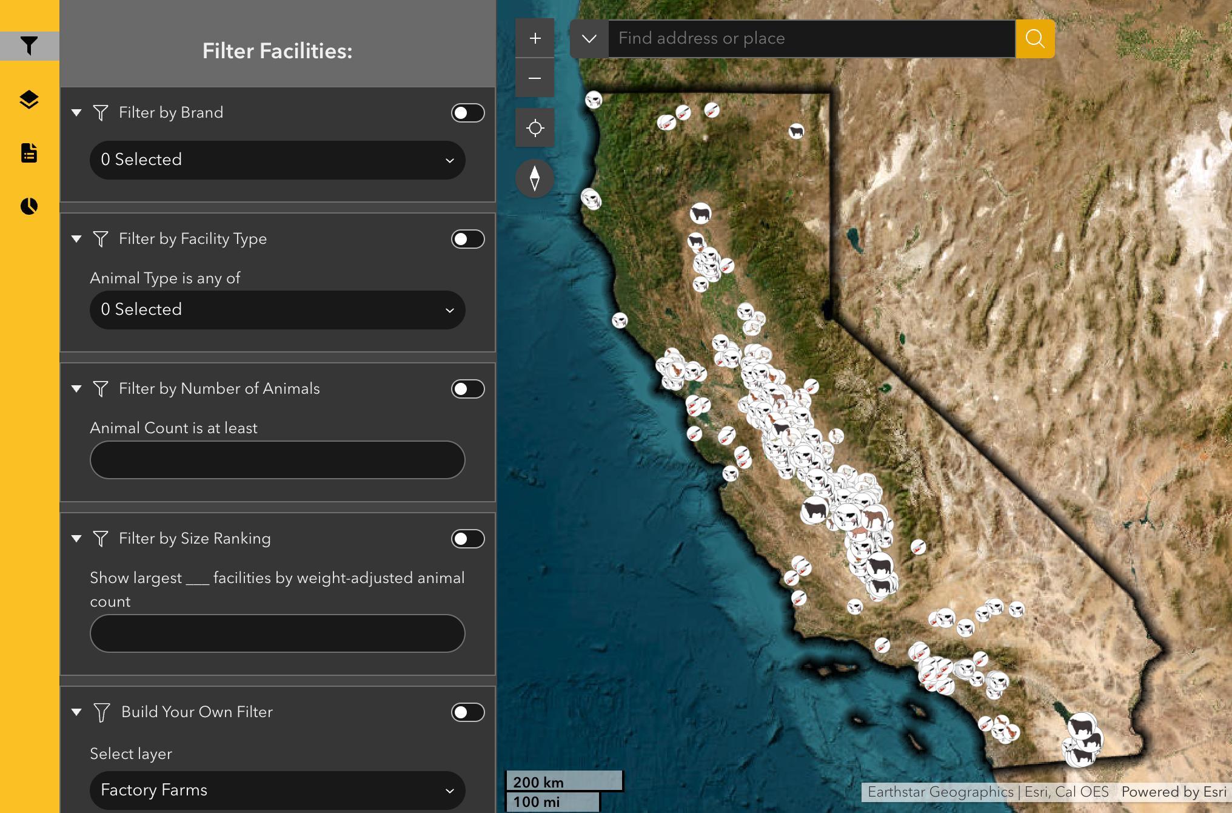Open the Factory Farms layer dropdown
The height and width of the screenshot is (813, 1232).
277,790
